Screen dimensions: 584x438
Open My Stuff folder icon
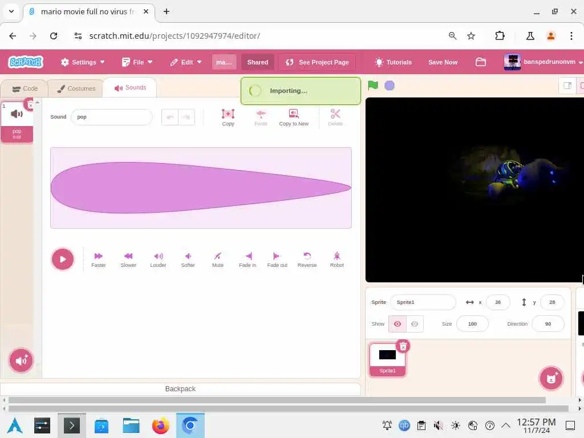(480, 62)
